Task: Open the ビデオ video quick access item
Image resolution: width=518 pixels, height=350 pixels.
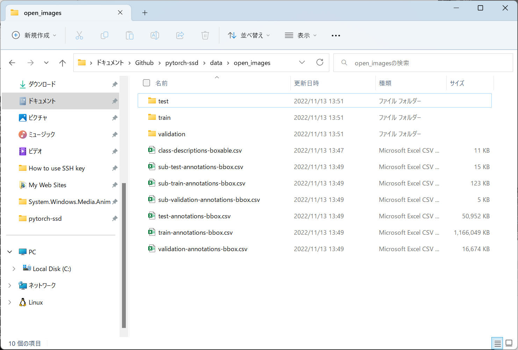Action: 30,151
